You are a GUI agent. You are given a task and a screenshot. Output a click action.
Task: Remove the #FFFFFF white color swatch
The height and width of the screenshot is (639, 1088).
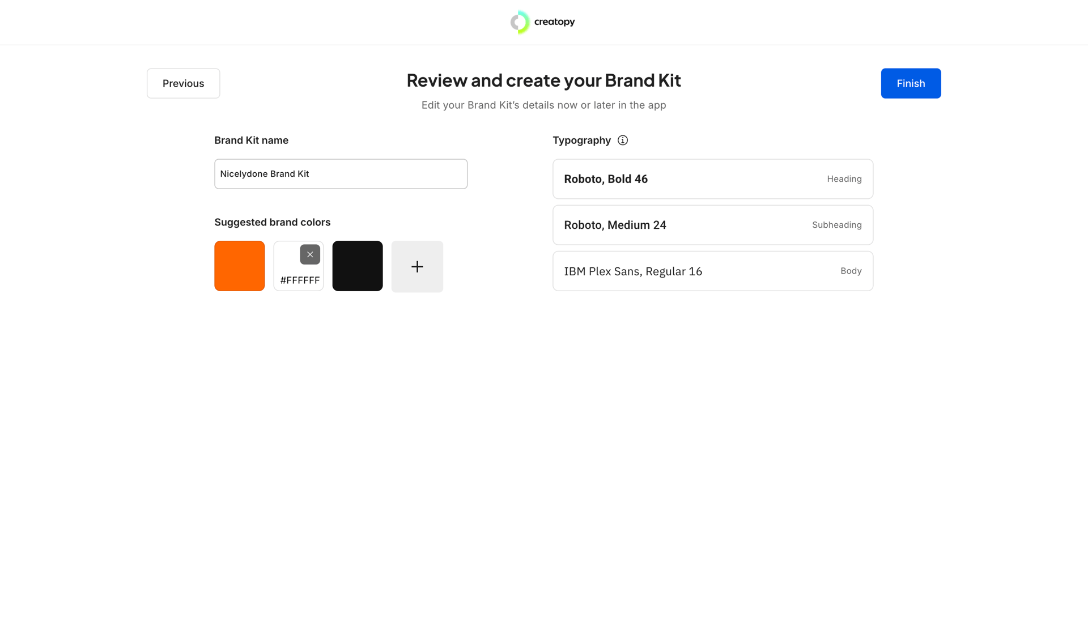pos(309,254)
